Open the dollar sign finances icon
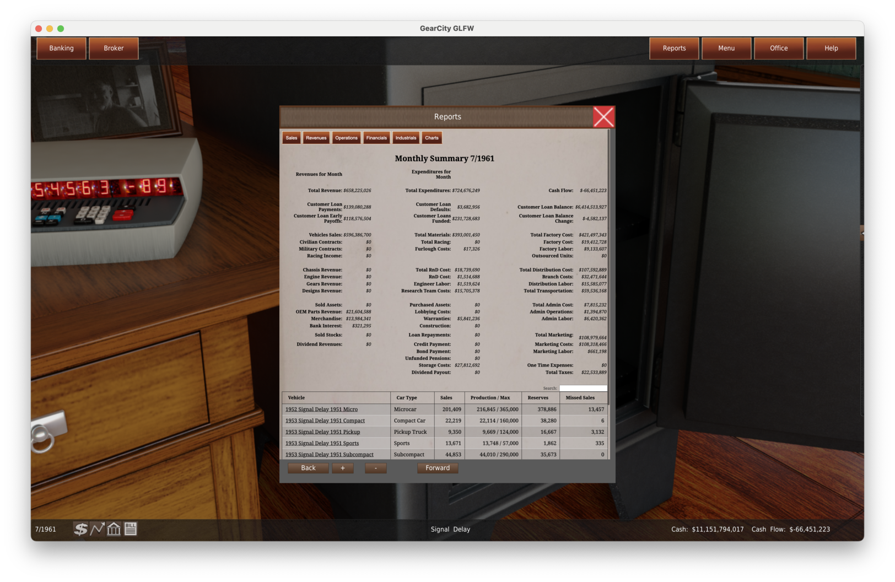895x582 pixels. [x=81, y=529]
